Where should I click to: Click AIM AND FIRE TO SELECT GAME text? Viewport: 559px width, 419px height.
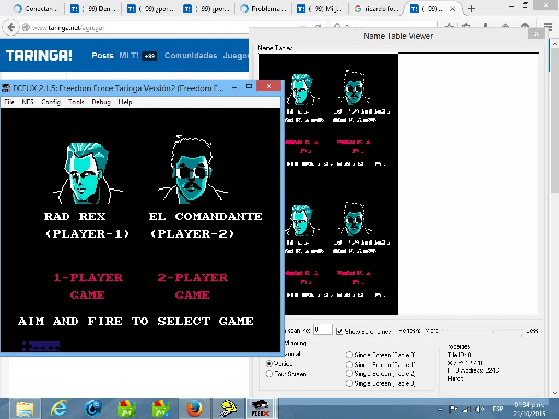136,321
